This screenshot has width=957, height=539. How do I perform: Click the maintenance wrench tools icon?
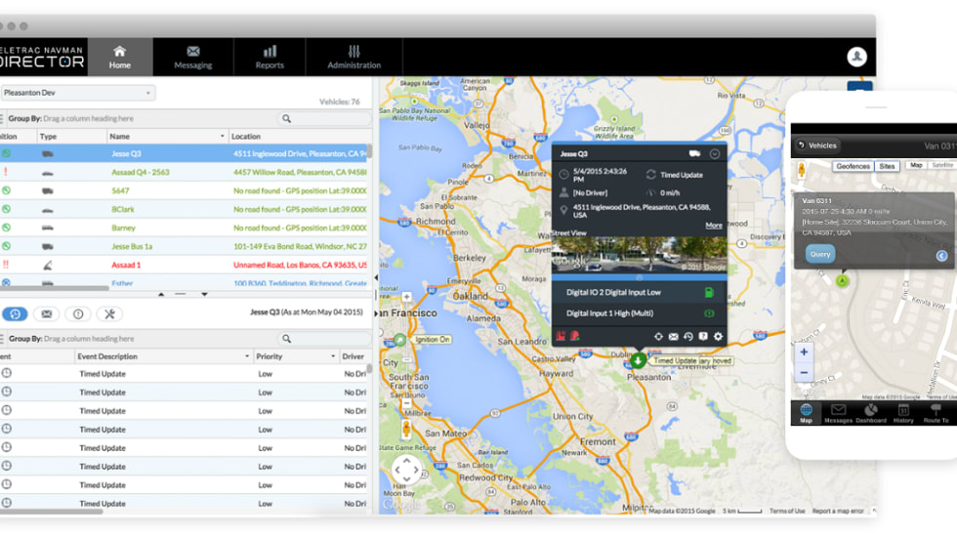click(110, 313)
